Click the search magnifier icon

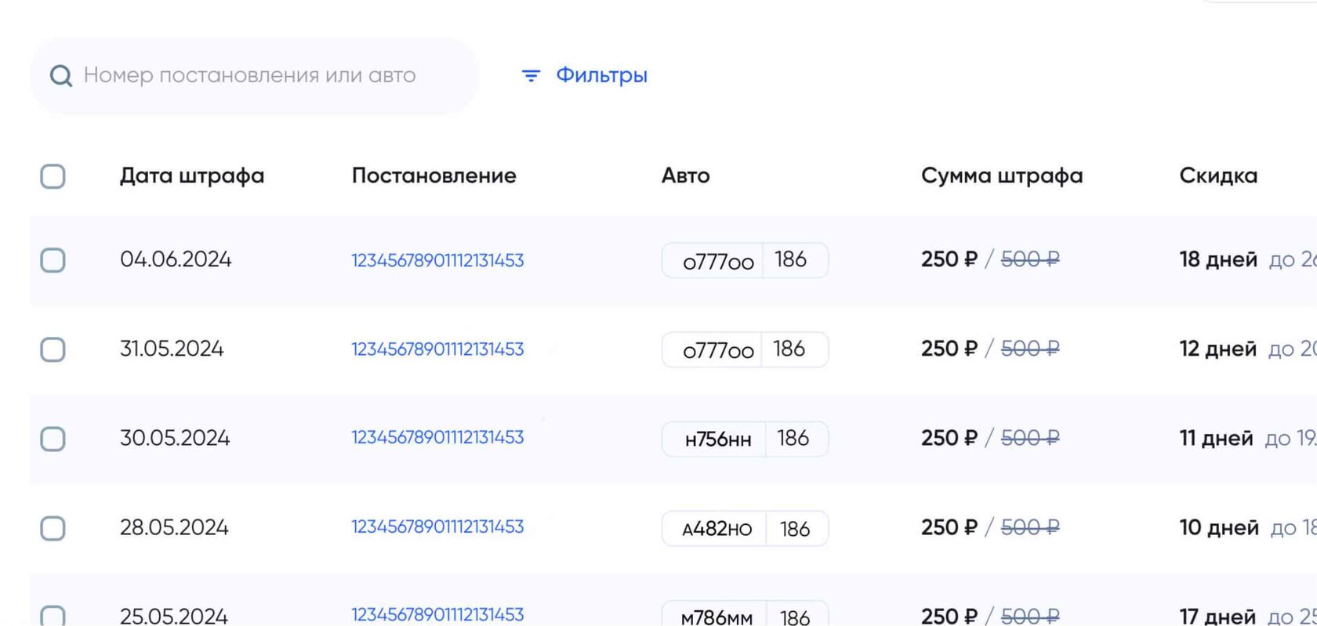(61, 76)
